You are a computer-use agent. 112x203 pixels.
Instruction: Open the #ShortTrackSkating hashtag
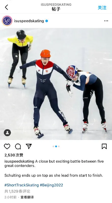click(x=22, y=185)
